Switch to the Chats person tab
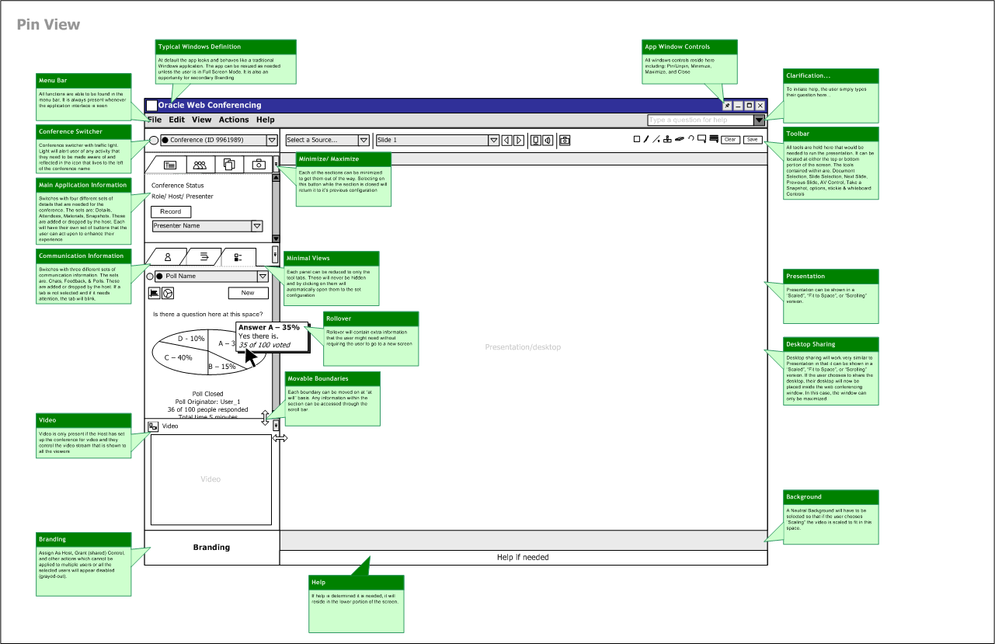 pos(167,256)
